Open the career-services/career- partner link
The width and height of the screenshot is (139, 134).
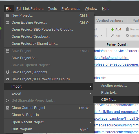coord(116,51)
